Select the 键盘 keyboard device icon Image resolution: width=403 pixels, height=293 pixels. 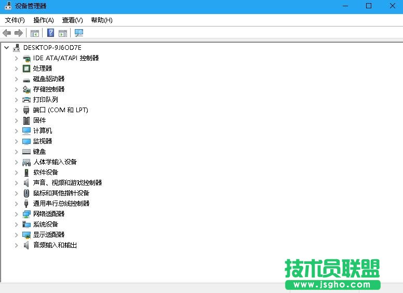tap(26, 152)
